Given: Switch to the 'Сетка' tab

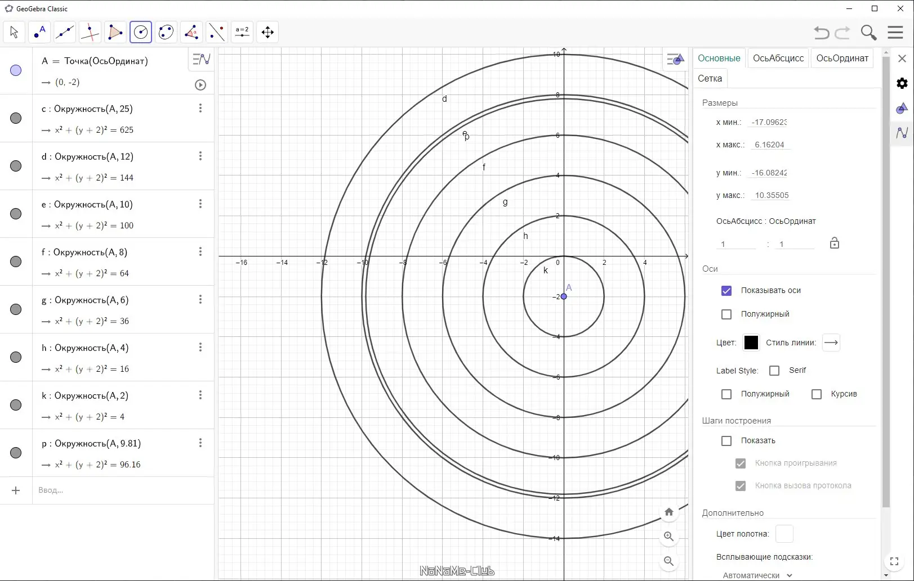Looking at the screenshot, I should click(710, 79).
